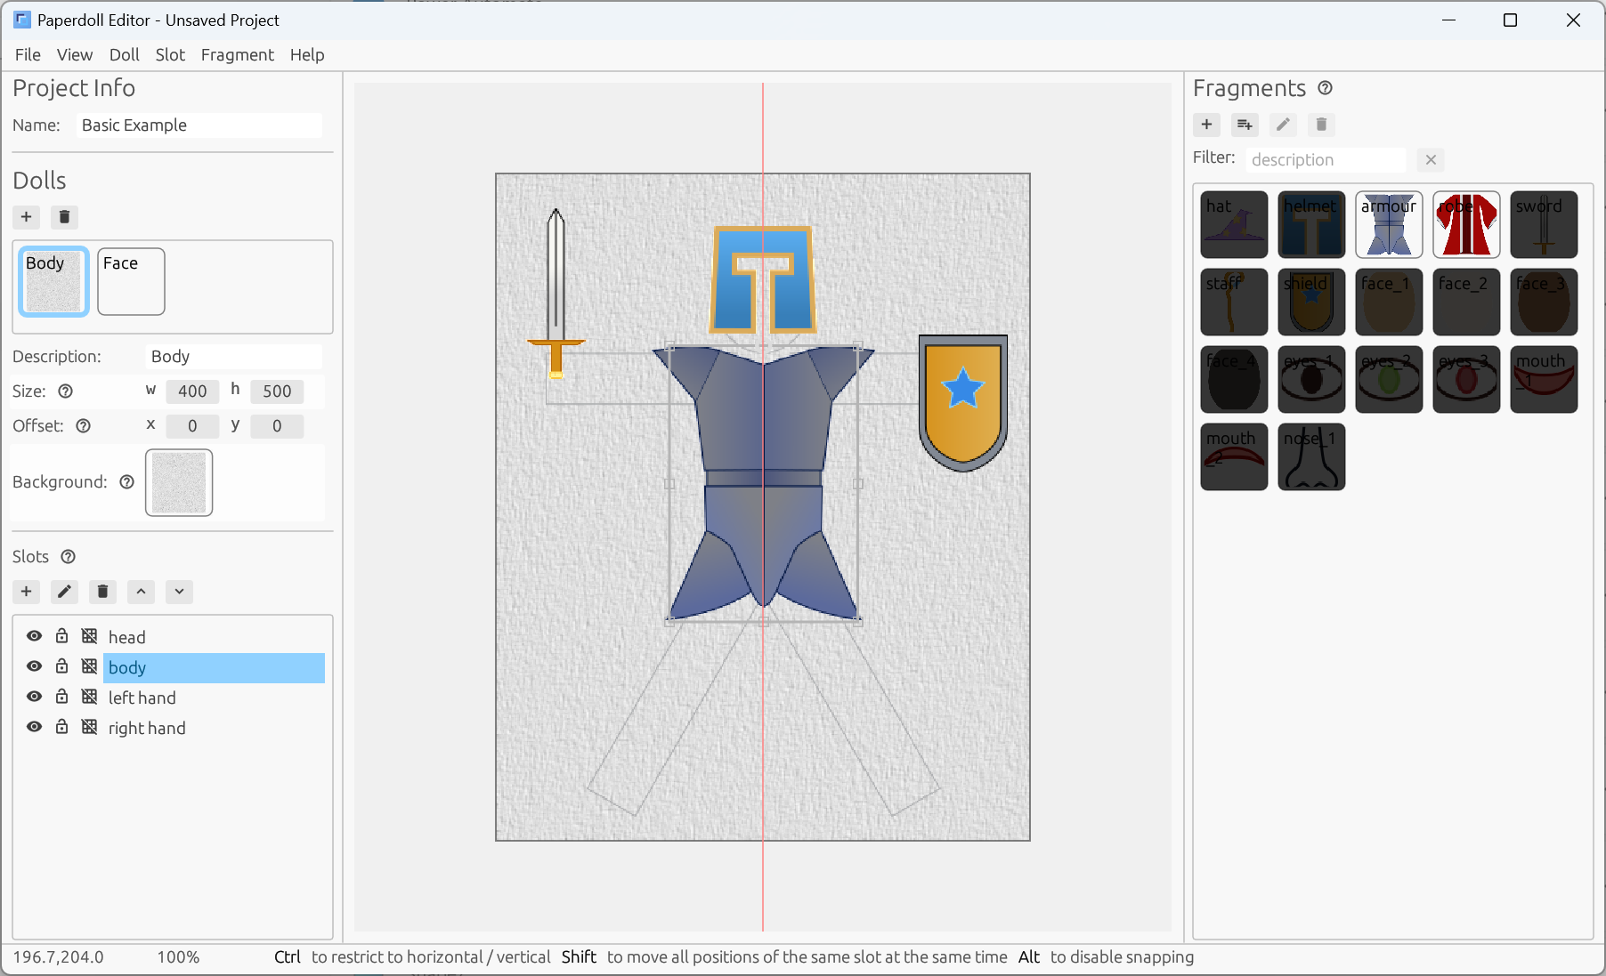The image size is (1606, 976).
Task: Open Slots help tooltip icon
Action: click(69, 557)
